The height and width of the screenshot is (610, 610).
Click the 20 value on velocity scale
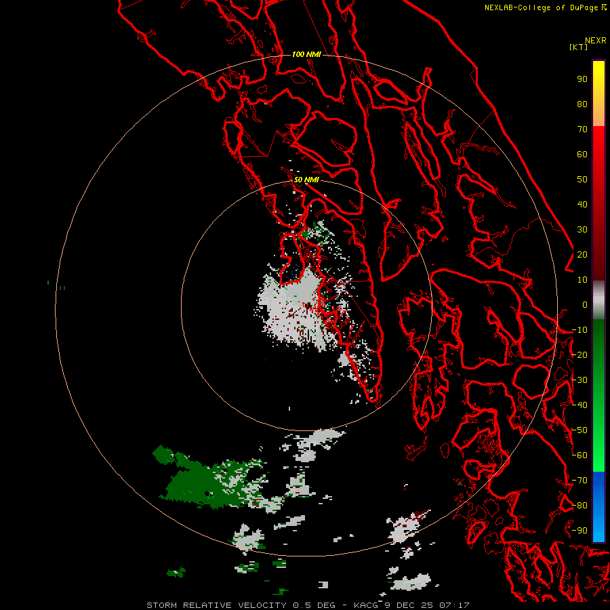582,254
